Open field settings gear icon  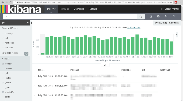pos(26,54)
